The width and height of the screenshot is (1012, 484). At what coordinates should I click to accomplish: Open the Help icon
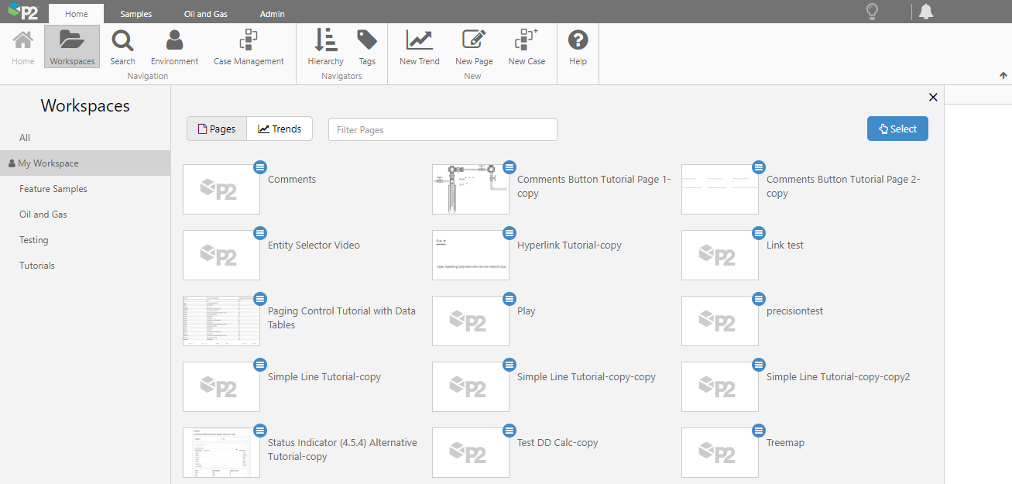(x=578, y=46)
